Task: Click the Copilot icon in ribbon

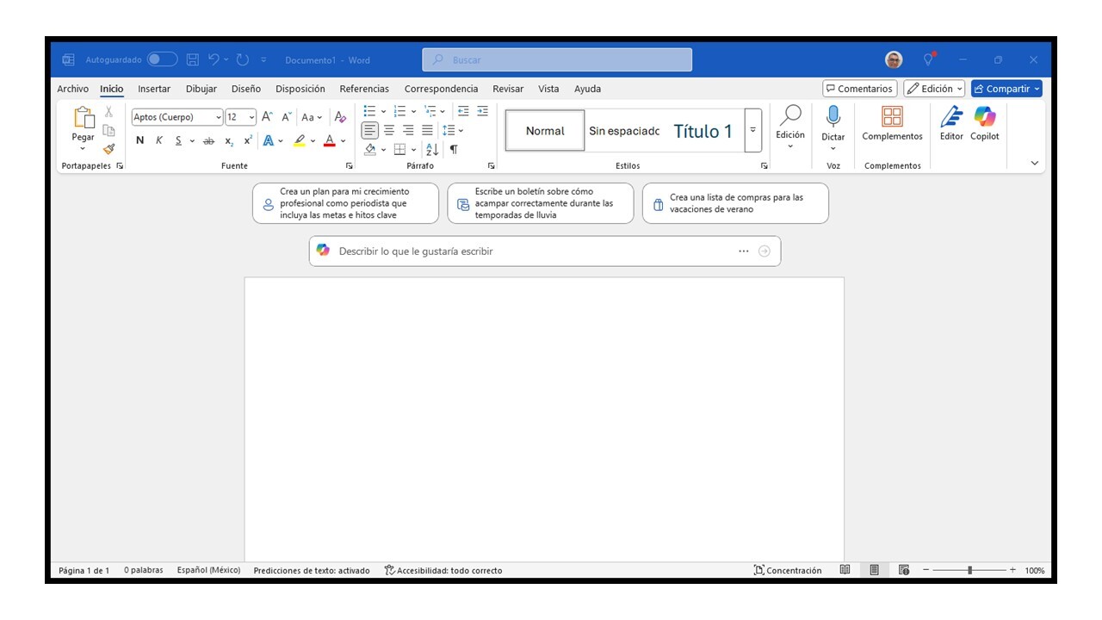Action: [985, 123]
